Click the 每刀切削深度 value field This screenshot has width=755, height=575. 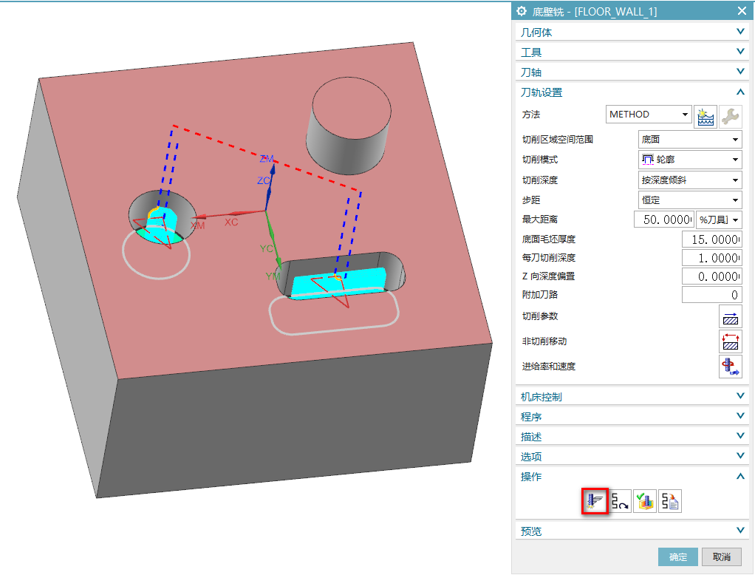711,258
